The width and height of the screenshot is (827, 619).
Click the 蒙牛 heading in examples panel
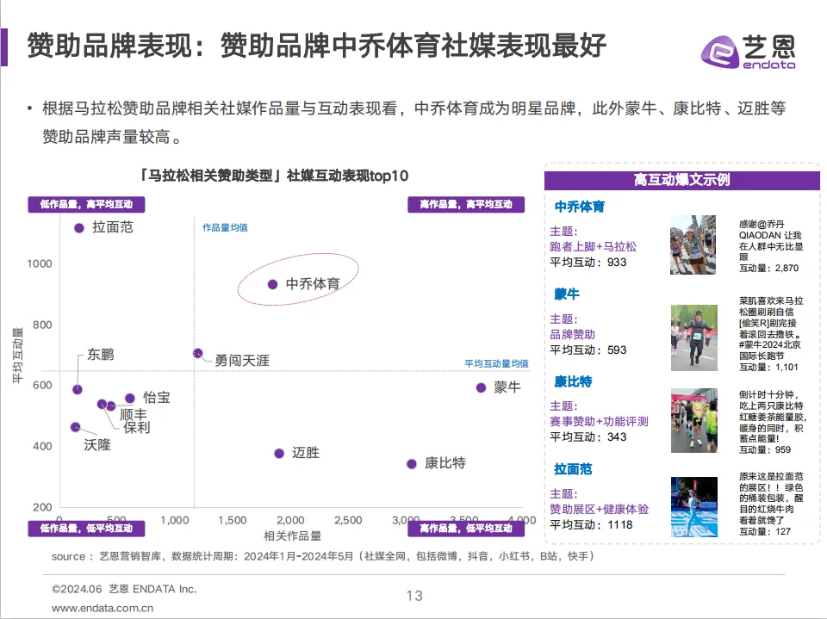[567, 294]
